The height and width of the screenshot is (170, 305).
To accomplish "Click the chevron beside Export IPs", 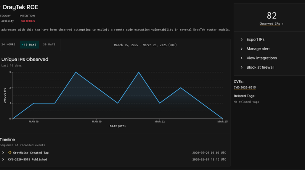I will pyautogui.click(x=242, y=39).
